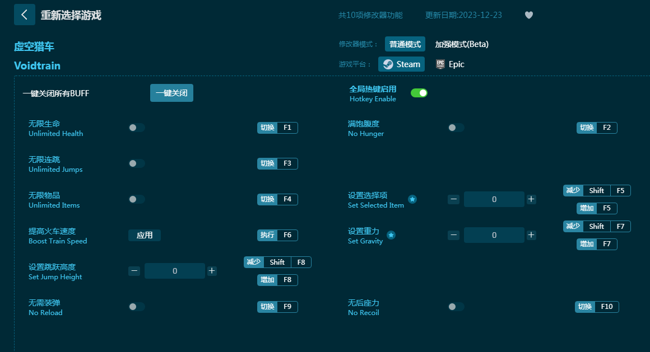Click star icon beside Set Selected Item
Image resolution: width=650 pixels, height=352 pixels.
[412, 199]
